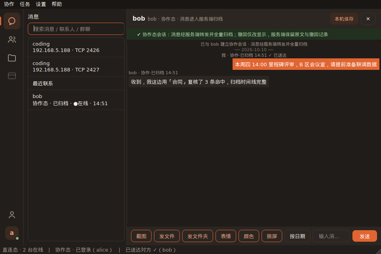Click the search messages input field
The image size is (381, 254).
tap(76, 29)
